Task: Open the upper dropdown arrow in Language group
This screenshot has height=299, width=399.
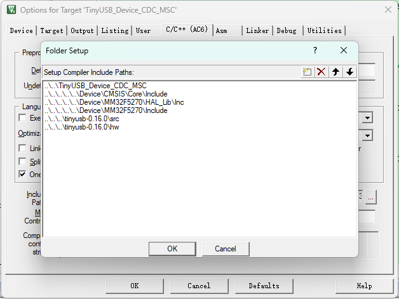Action: (367, 117)
